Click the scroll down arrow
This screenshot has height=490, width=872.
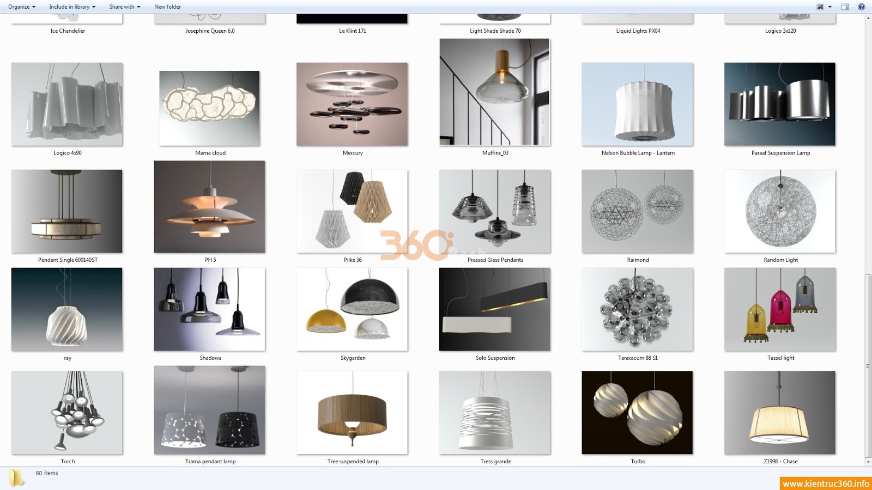pyautogui.click(x=868, y=462)
